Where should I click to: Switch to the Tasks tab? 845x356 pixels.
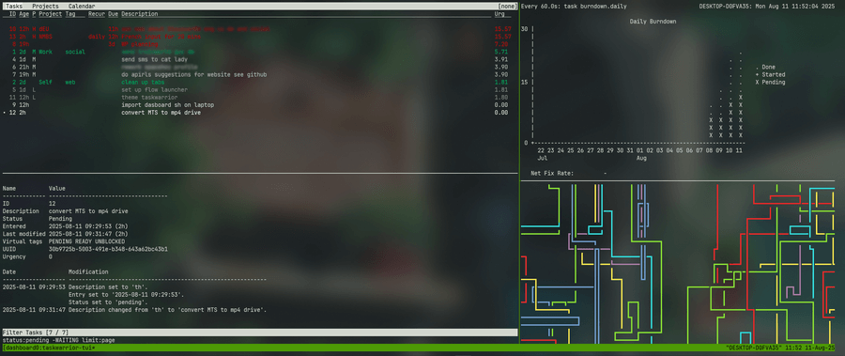click(x=14, y=6)
